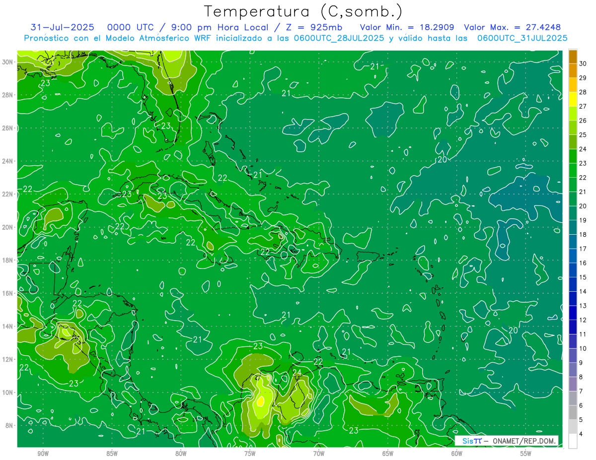The image size is (596, 460).
Task: Click the "12" label on the color scale
Action: point(583,320)
